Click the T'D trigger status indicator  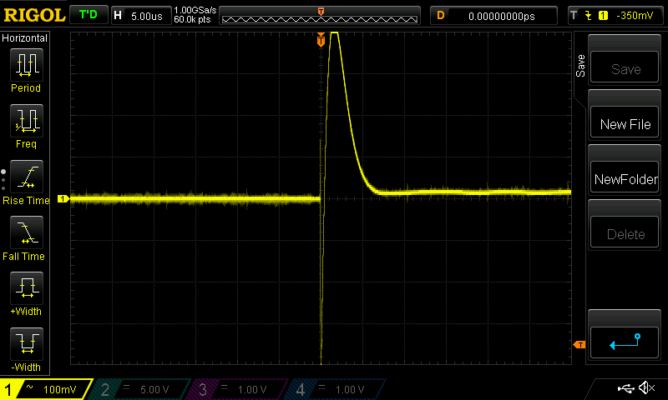pyautogui.click(x=89, y=15)
